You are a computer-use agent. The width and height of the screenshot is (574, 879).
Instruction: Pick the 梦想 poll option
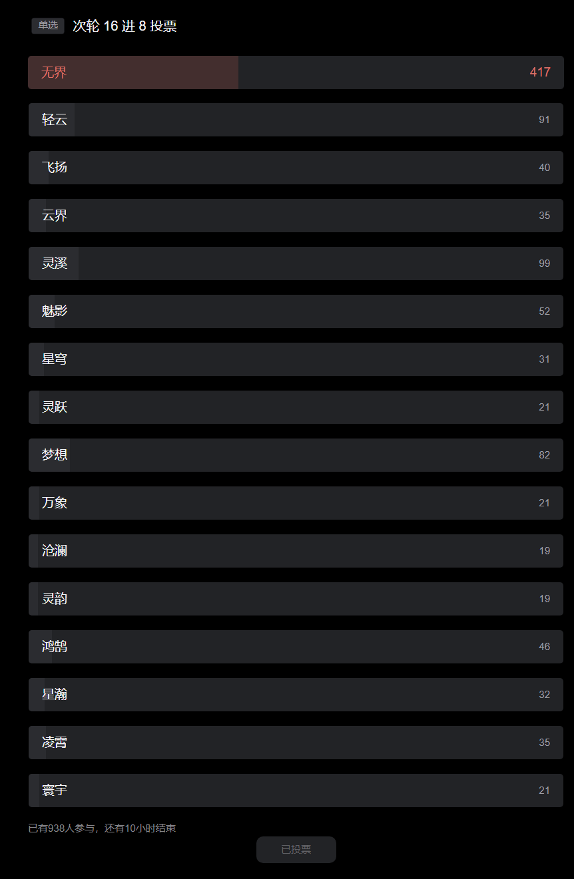click(x=296, y=455)
